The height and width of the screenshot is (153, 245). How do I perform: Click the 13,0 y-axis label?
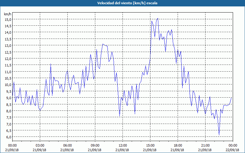tap(8, 46)
